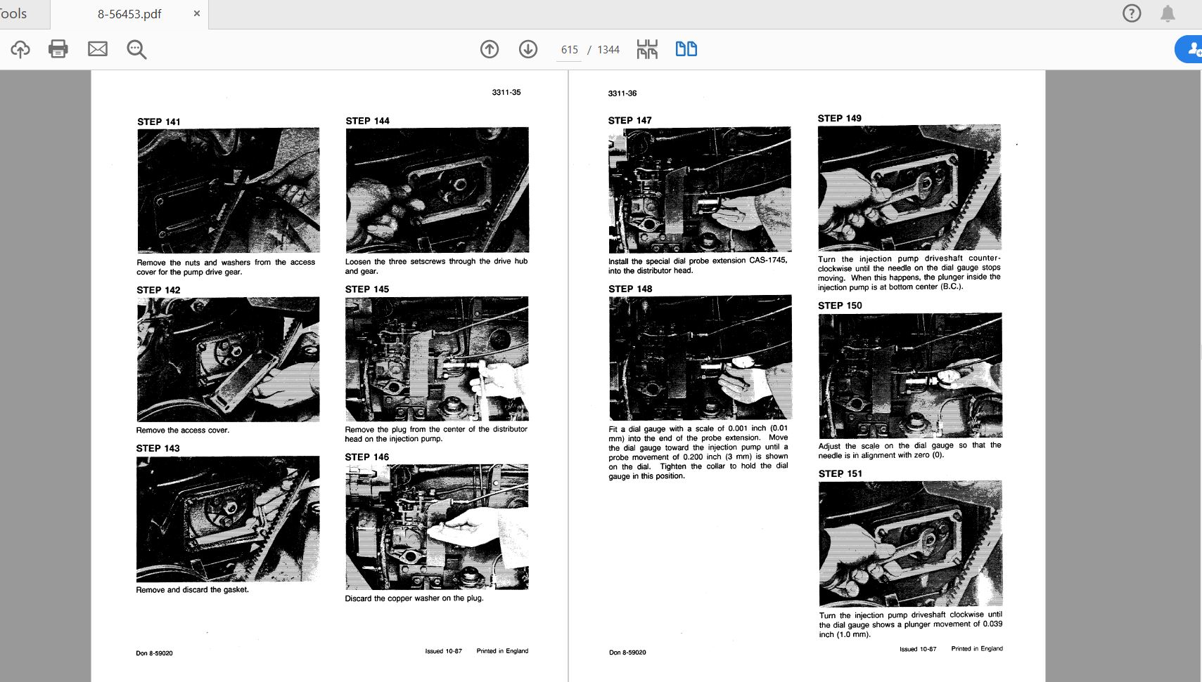This screenshot has width=1202, height=682.
Task: Click the page number "3311-36"
Action: pos(622,93)
